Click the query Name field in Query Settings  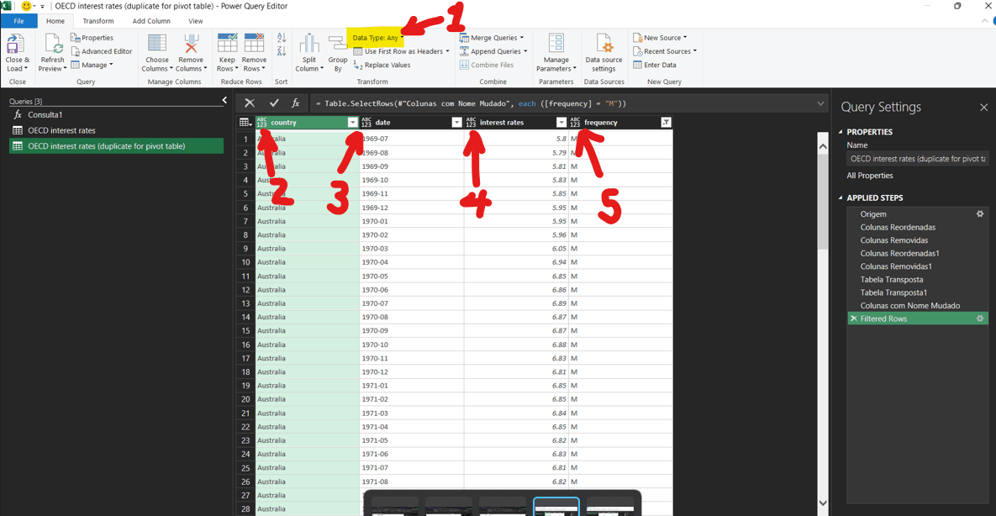916,159
